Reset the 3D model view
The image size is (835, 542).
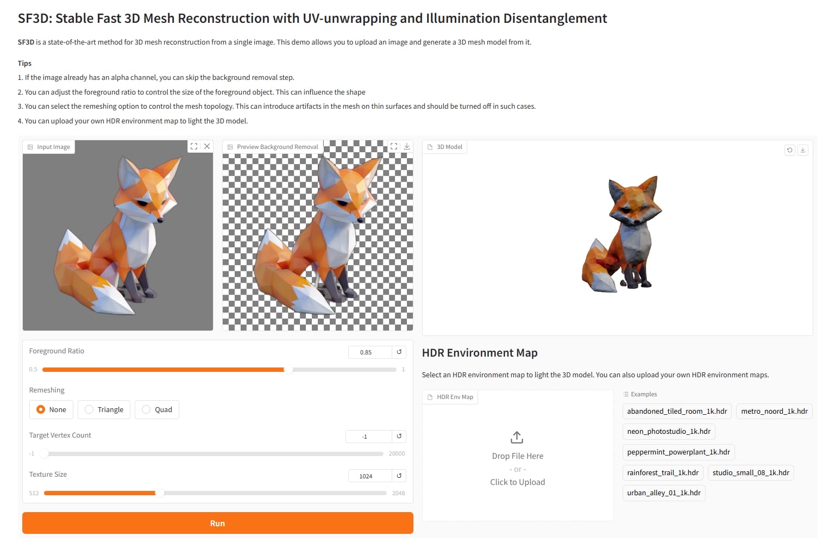pyautogui.click(x=790, y=150)
